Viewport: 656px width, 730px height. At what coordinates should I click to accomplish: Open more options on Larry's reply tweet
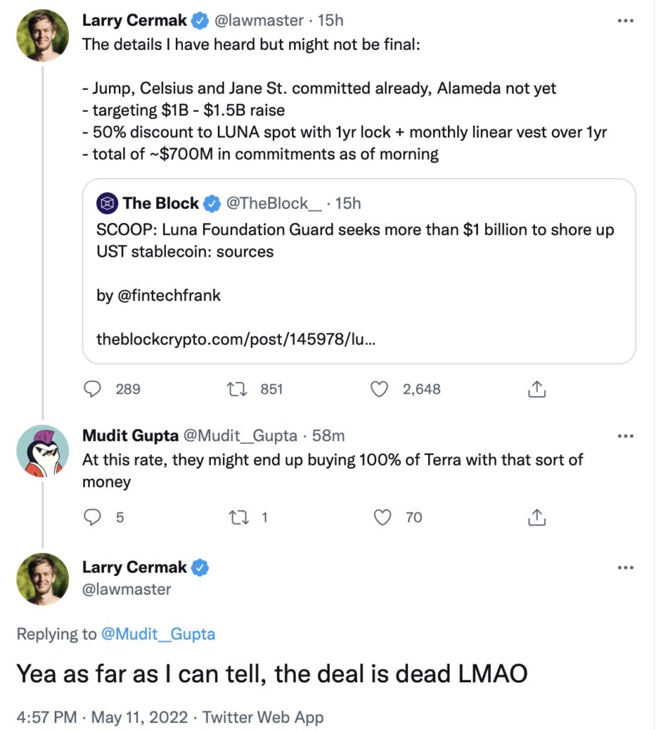tap(625, 567)
